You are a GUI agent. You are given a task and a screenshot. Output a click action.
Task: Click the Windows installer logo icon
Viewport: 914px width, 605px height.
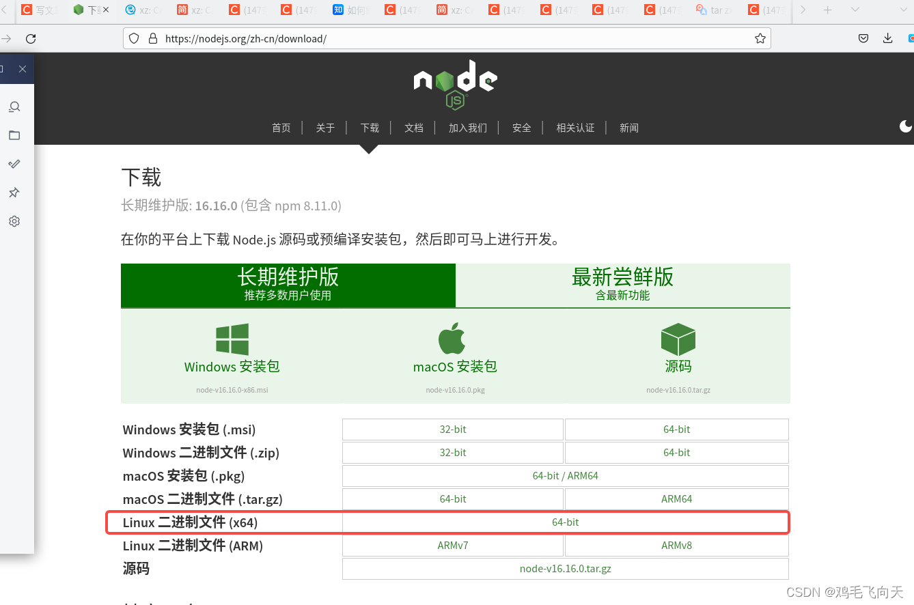tap(232, 339)
